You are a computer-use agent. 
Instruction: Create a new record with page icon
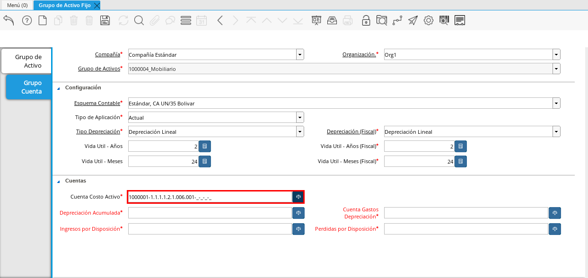[43, 20]
